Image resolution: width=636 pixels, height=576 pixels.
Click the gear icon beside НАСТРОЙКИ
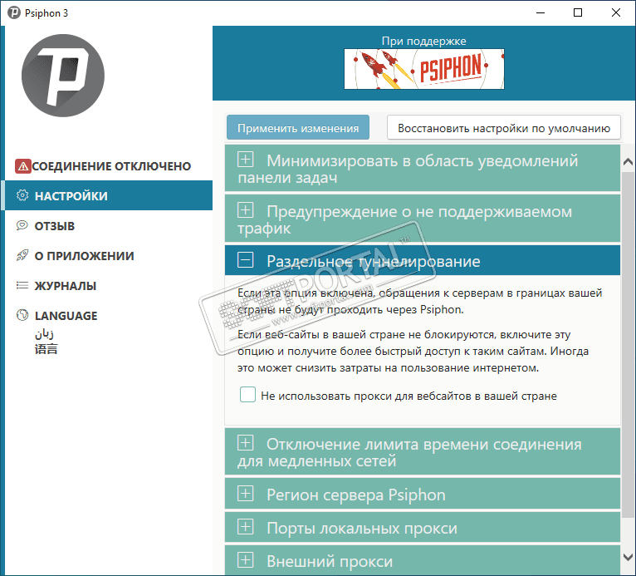click(x=22, y=195)
